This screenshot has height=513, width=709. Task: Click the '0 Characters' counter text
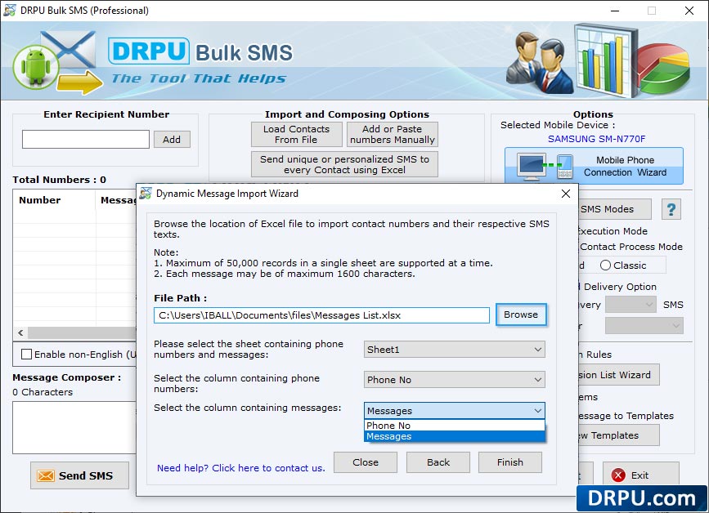(43, 392)
